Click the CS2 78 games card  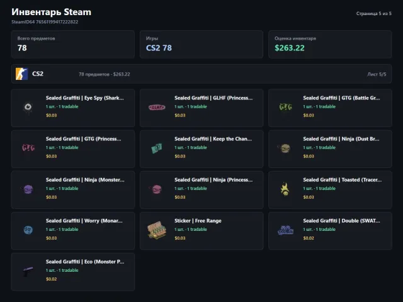[x=201, y=45]
